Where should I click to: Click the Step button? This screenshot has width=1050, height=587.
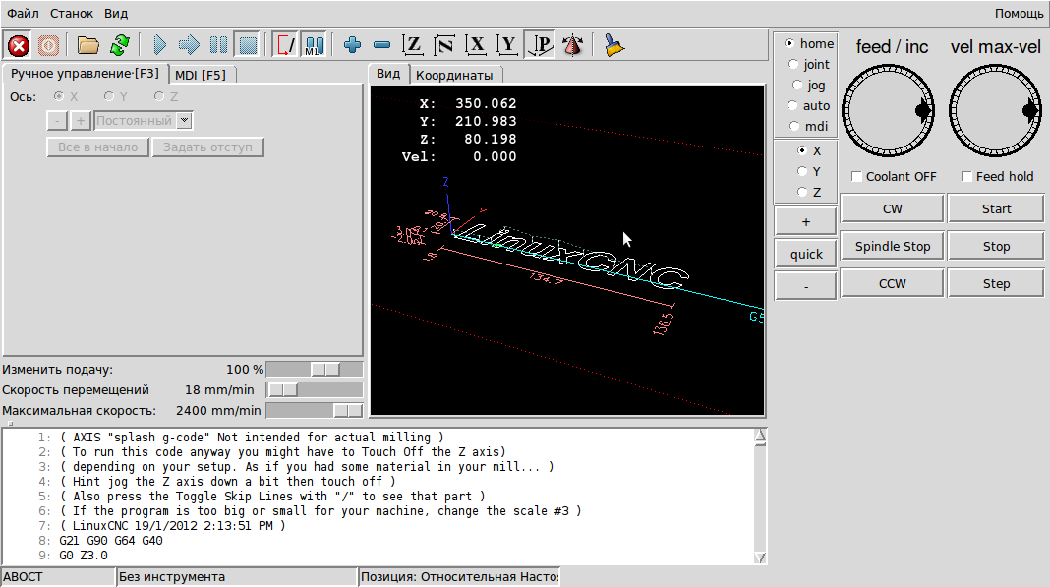(996, 284)
